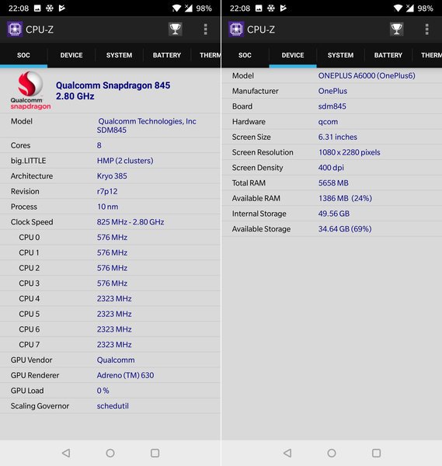Open BATTERY tab on right screen
442x466 pixels.
click(388, 55)
